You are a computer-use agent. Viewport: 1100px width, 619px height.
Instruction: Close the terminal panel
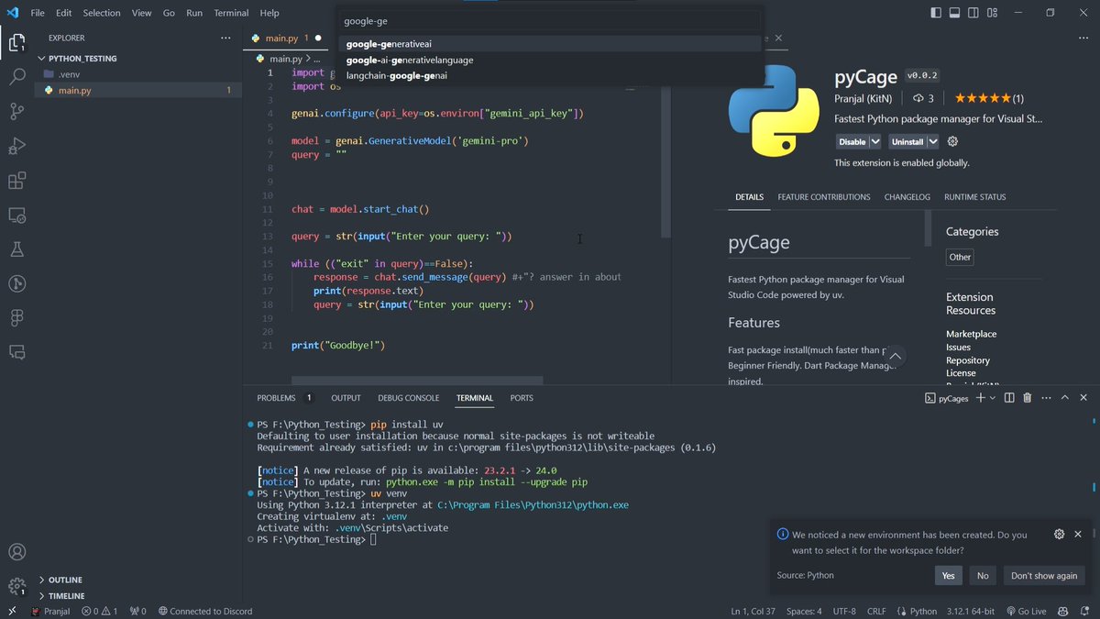1083,398
